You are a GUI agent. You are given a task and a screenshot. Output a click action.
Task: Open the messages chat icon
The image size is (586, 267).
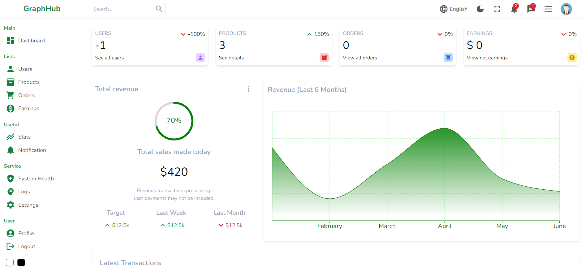coord(531,9)
